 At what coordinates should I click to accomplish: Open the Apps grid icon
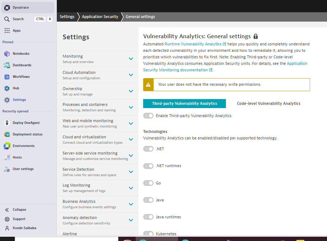point(7,31)
